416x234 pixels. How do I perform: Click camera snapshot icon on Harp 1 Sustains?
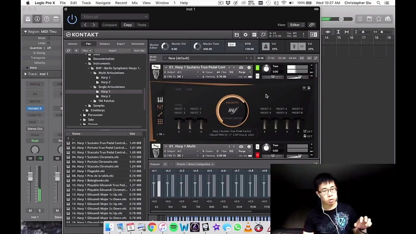coord(241,68)
